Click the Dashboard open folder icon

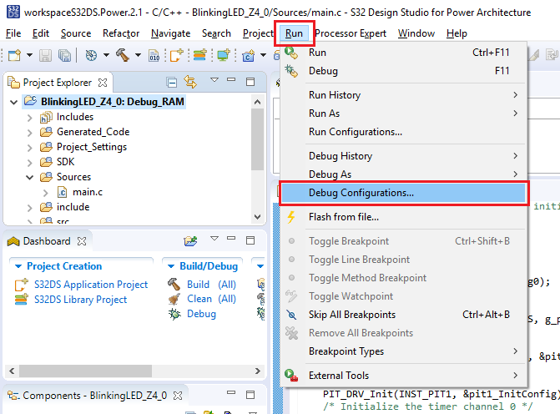[190, 240]
